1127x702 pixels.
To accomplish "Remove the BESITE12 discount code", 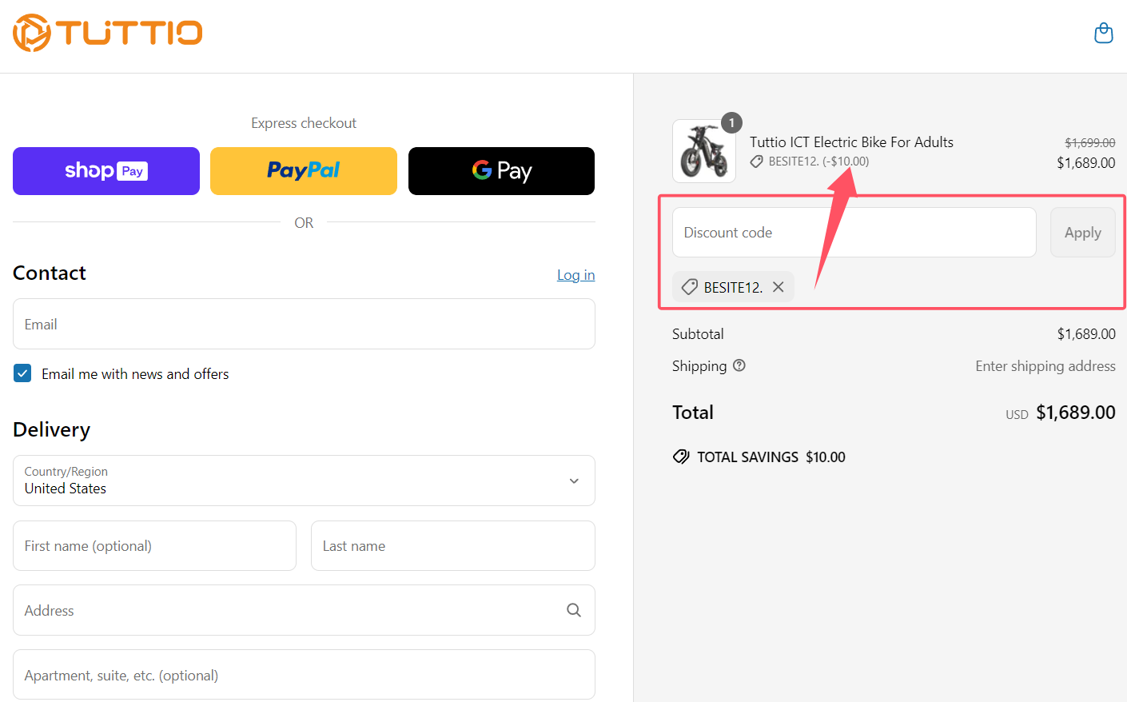I will (x=778, y=287).
